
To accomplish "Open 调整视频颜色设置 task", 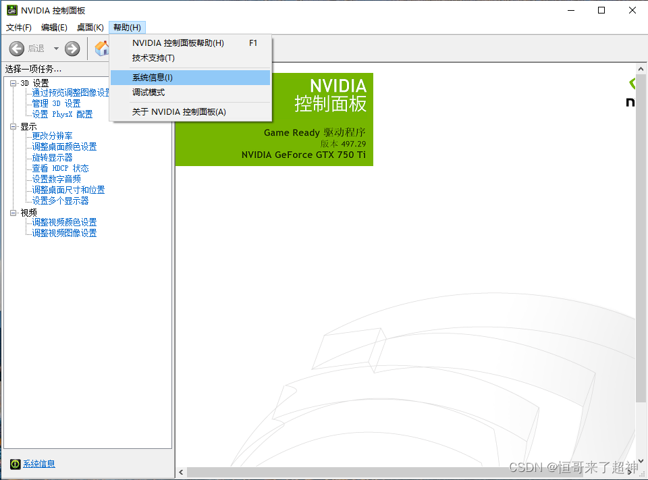I will (65, 222).
